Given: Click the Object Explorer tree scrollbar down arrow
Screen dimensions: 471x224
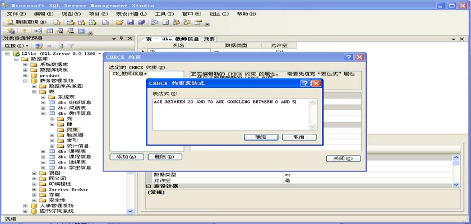Looking at the screenshot, I should click(x=130, y=211).
